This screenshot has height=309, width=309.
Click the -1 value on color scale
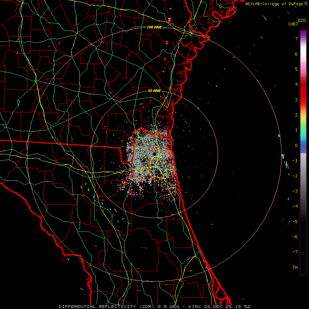point(295,161)
